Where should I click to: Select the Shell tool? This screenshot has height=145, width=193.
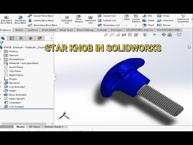[x=148, y=25]
